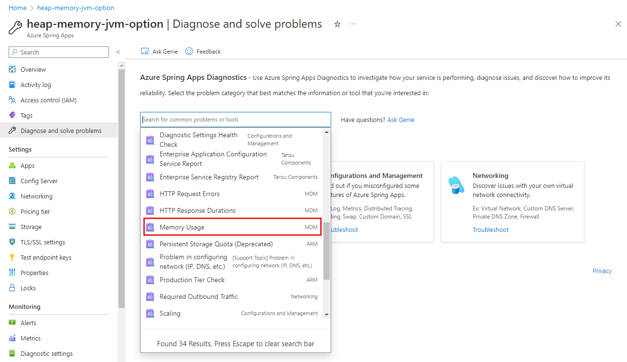
Task: Open Diagnose and solve problems menu item
Action: tap(59, 131)
